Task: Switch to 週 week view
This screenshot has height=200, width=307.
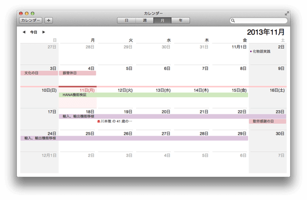Action: [144, 20]
